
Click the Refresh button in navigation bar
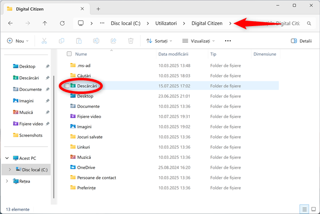(x=62, y=23)
